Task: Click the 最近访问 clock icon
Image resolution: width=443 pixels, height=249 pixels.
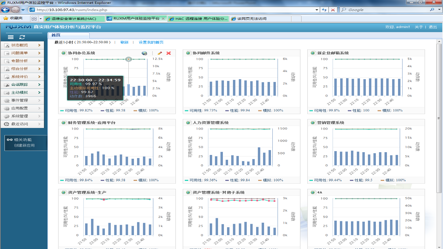Action: pyautogui.click(x=7, y=124)
